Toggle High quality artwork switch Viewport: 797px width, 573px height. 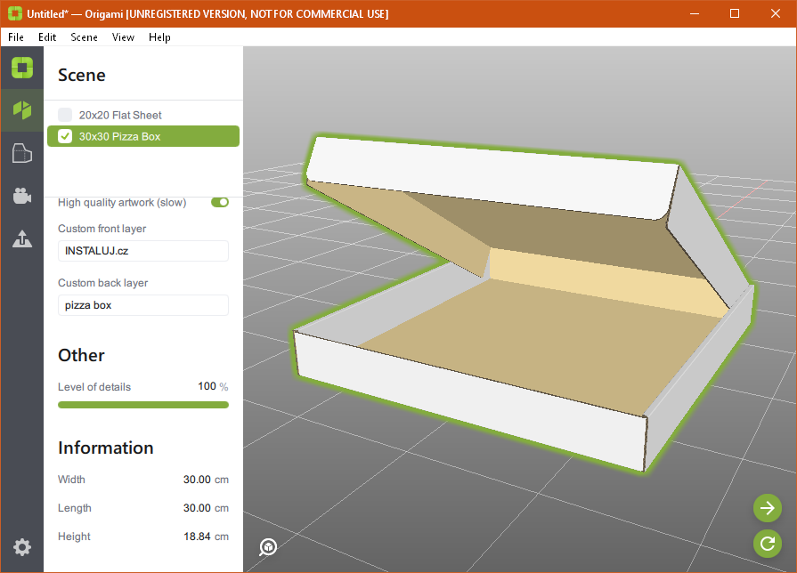click(219, 202)
